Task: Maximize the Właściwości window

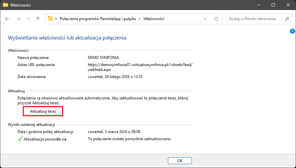Action: click(273, 5)
